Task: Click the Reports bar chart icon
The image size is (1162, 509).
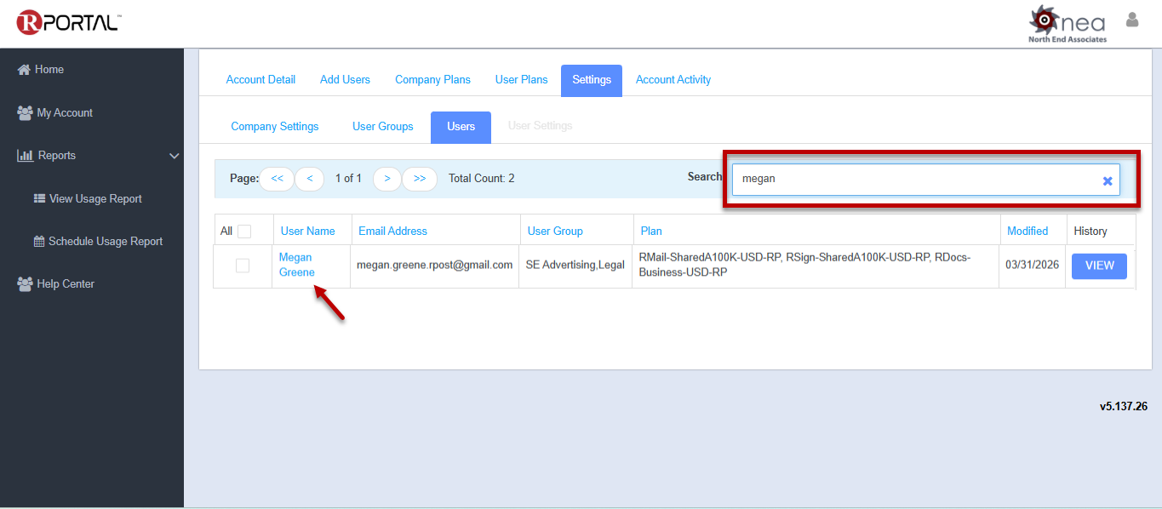Action: coord(25,156)
